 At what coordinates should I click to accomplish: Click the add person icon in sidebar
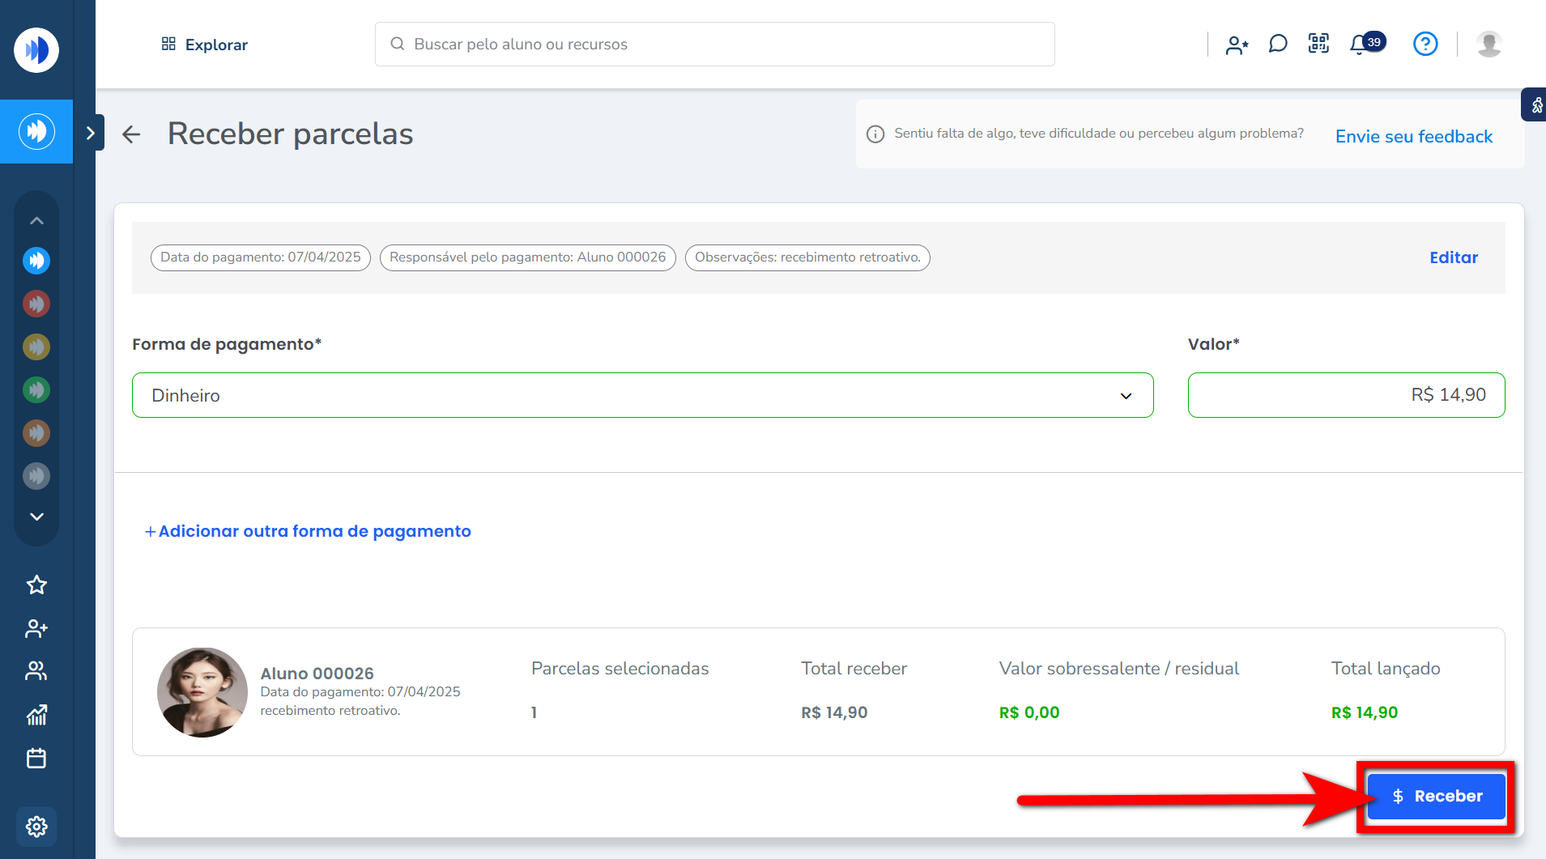(x=36, y=628)
